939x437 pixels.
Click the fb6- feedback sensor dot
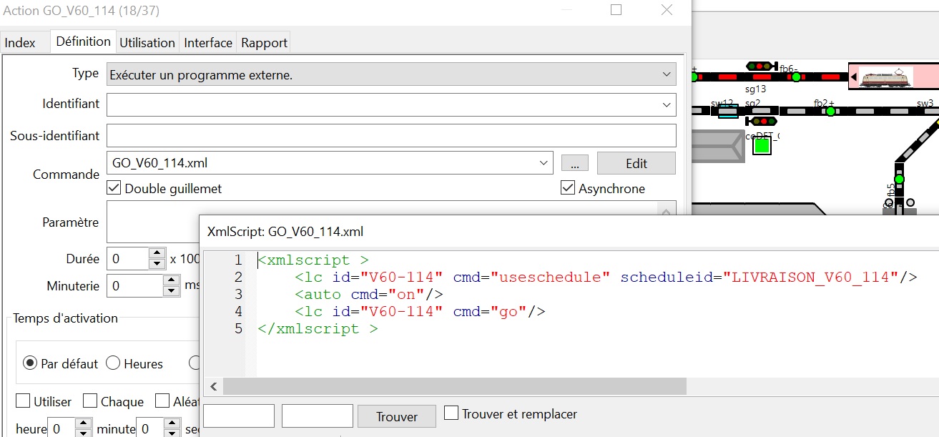coord(795,77)
